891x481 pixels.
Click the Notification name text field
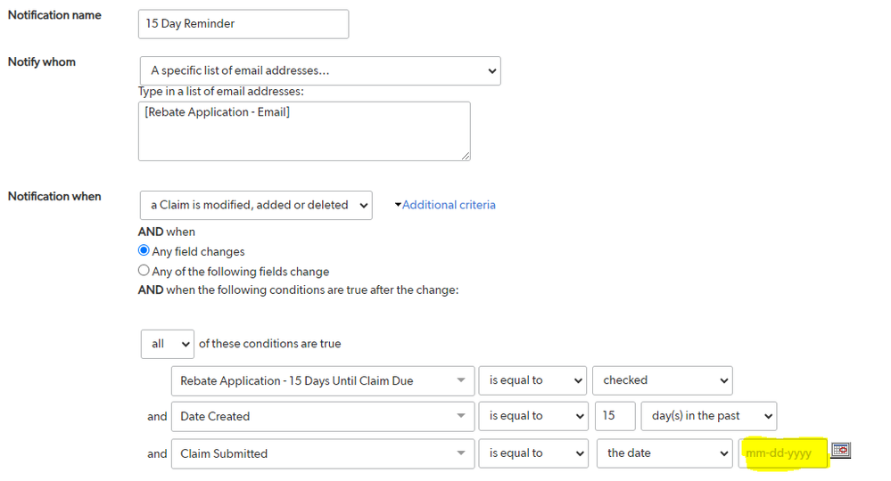[243, 24]
